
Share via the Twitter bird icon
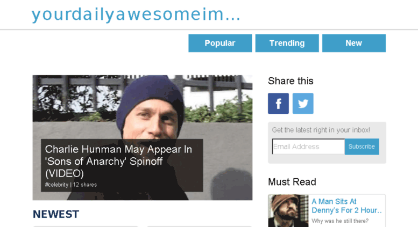pos(303,104)
